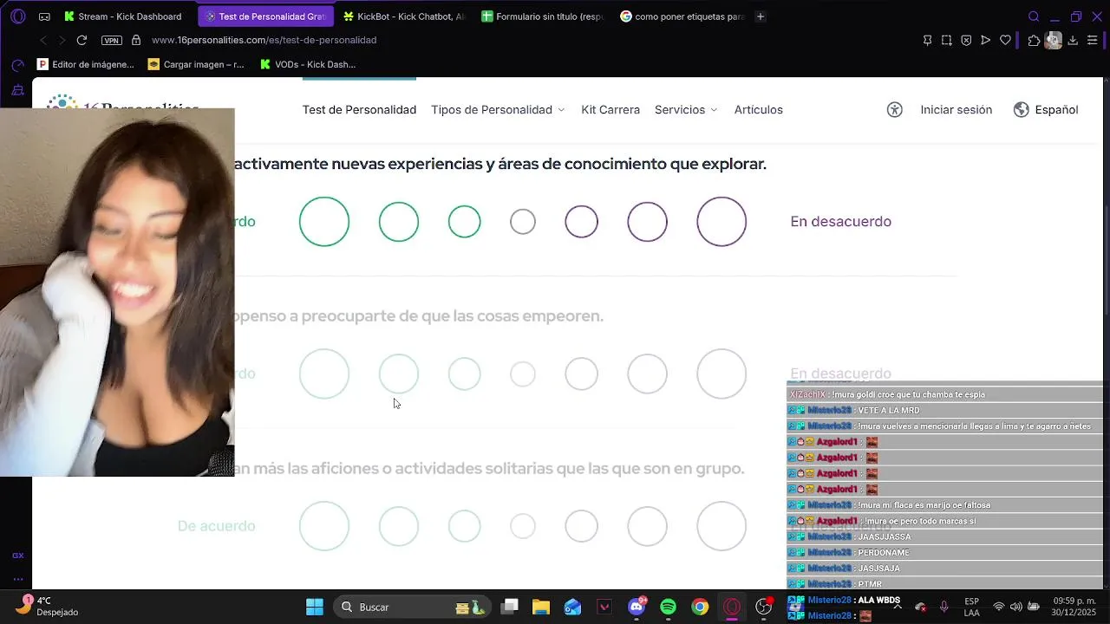
Task: Click the taskbar Buscar search box
Action: [x=413, y=607]
